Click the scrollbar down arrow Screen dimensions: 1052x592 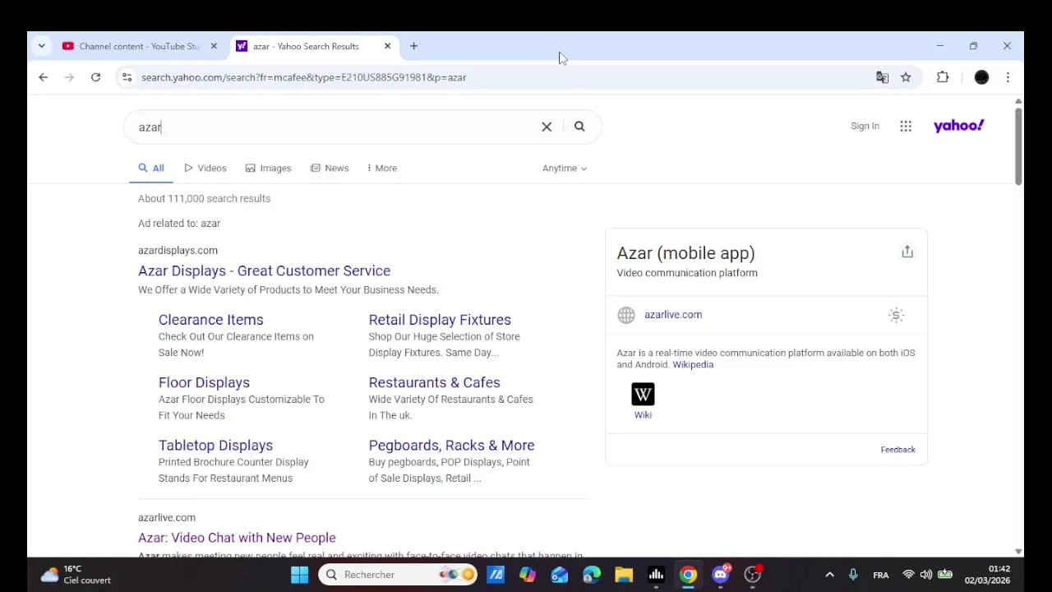click(1018, 552)
